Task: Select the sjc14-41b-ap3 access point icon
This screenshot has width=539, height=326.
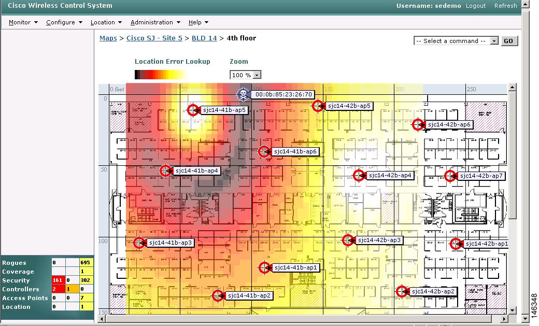Action: pyautogui.click(x=139, y=243)
